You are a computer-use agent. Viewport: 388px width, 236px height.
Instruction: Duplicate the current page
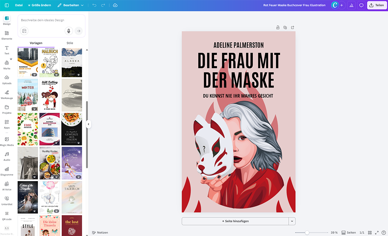click(x=285, y=27)
